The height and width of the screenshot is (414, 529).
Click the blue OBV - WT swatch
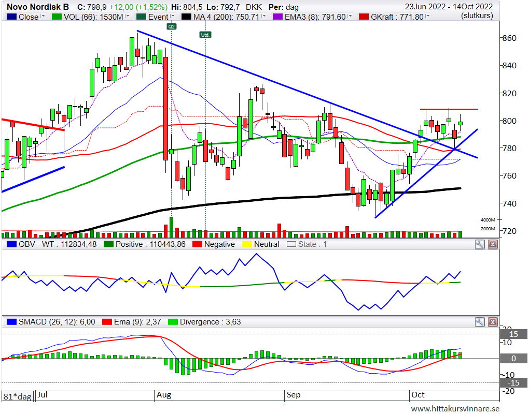pyautogui.click(x=11, y=244)
